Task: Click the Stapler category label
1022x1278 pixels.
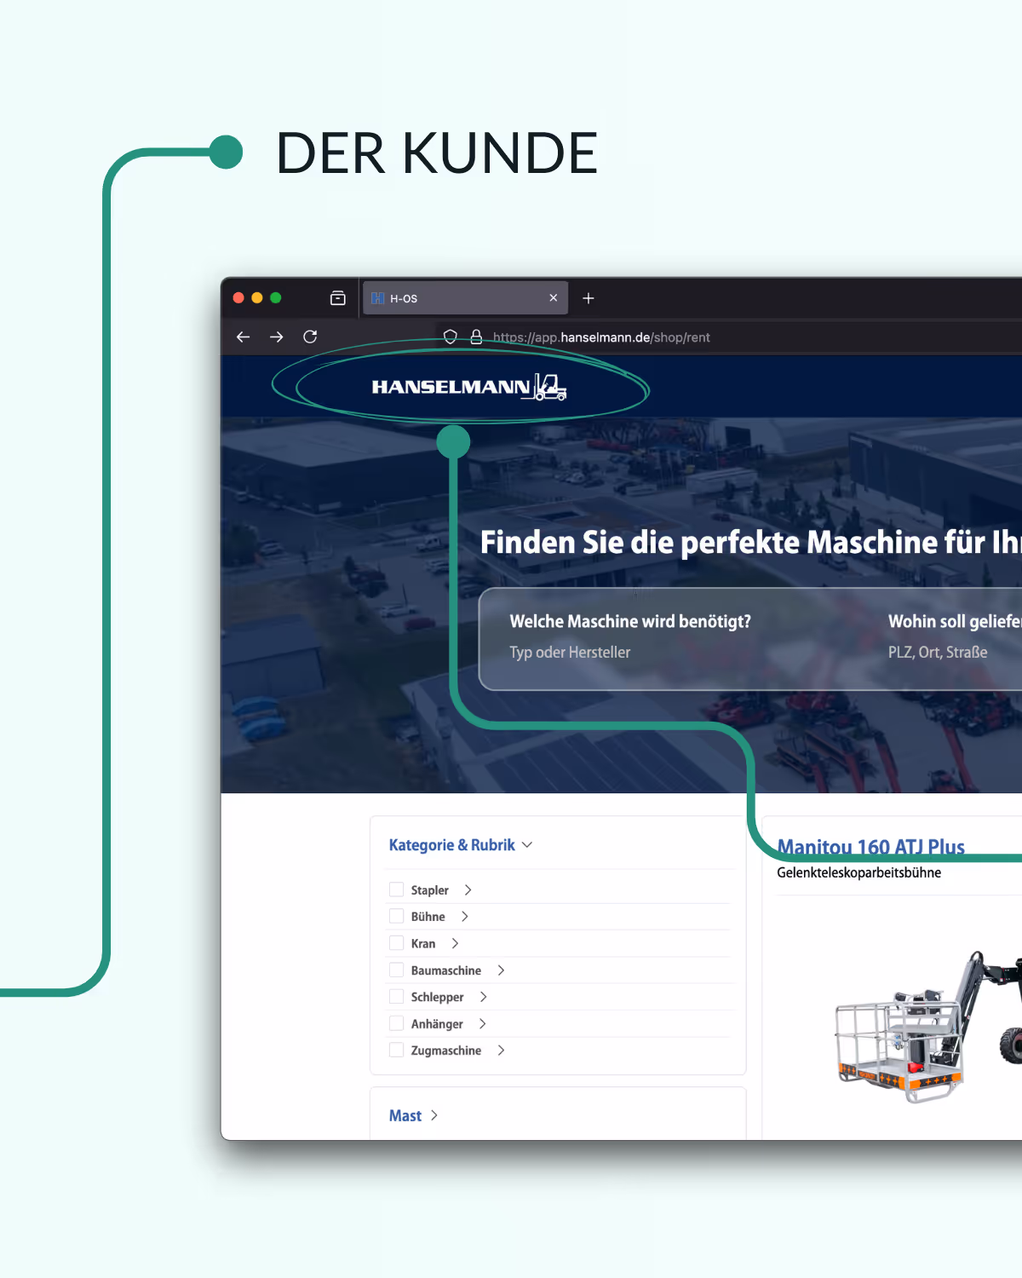Action: click(x=429, y=889)
